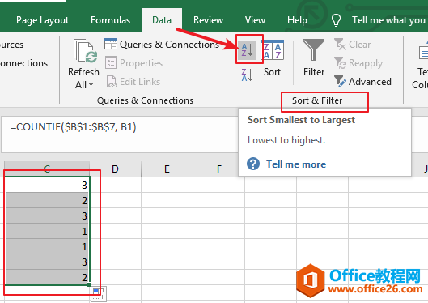Click the Reapply filter button
This screenshot has height=303, width=428.
(x=358, y=63)
